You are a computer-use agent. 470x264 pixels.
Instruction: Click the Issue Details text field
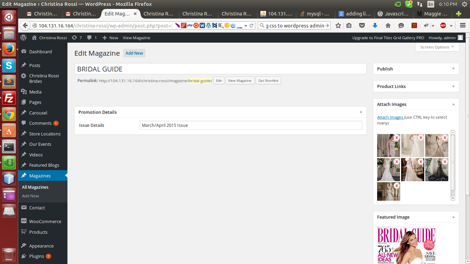(x=250, y=125)
